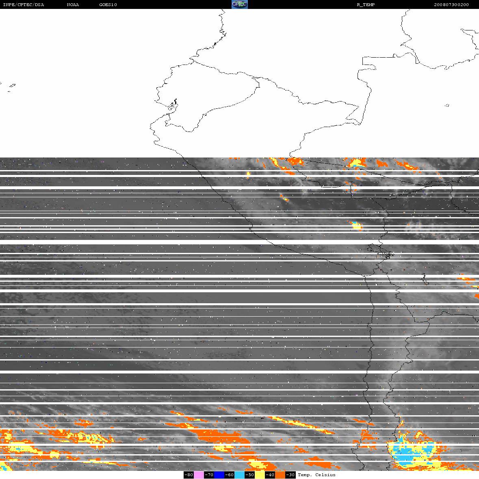The width and height of the screenshot is (479, 479).
Task: Select the yellow legend color swatch
Action: [260, 475]
